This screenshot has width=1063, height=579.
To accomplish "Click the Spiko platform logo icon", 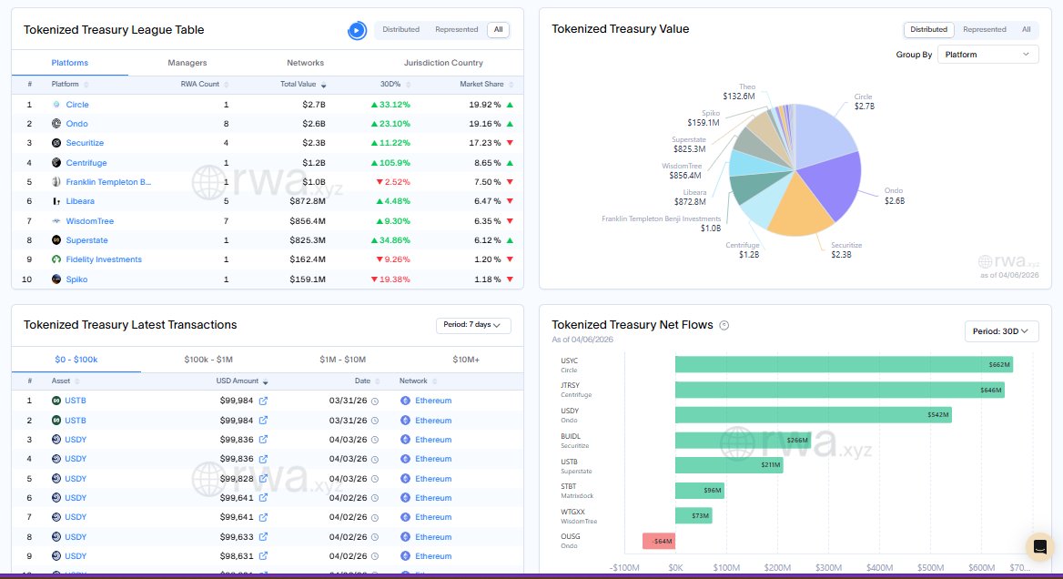I will tap(56, 279).
